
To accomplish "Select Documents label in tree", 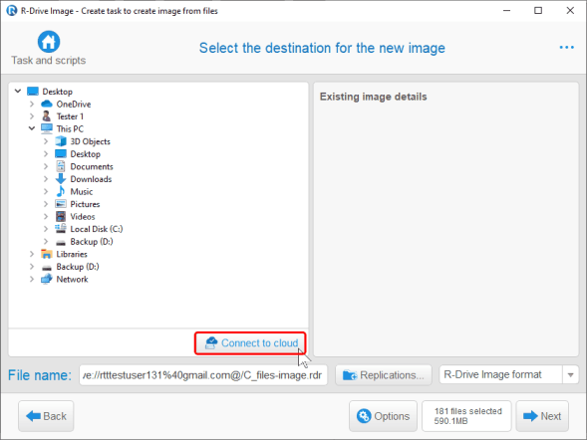I will [92, 166].
